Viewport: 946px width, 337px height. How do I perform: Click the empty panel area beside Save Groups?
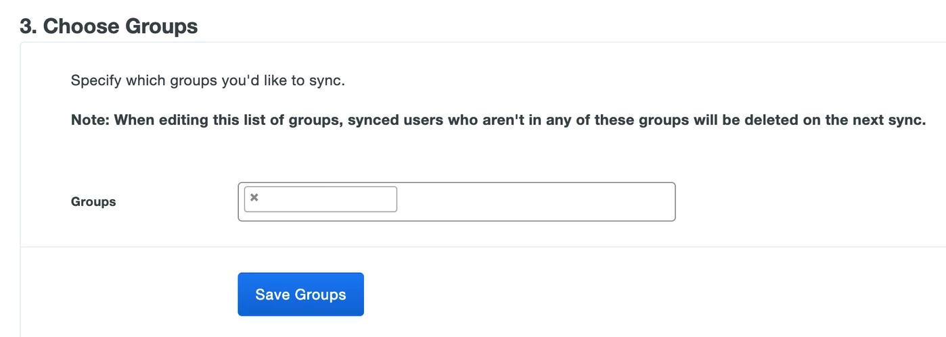pos(609,294)
